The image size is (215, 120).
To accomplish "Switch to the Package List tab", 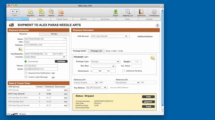I will coord(96,51).
